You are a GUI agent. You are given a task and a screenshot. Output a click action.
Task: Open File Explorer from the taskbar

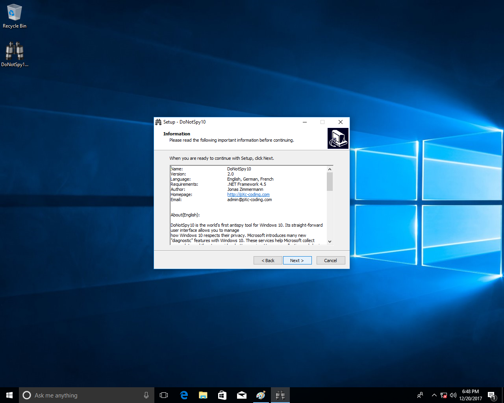click(203, 395)
